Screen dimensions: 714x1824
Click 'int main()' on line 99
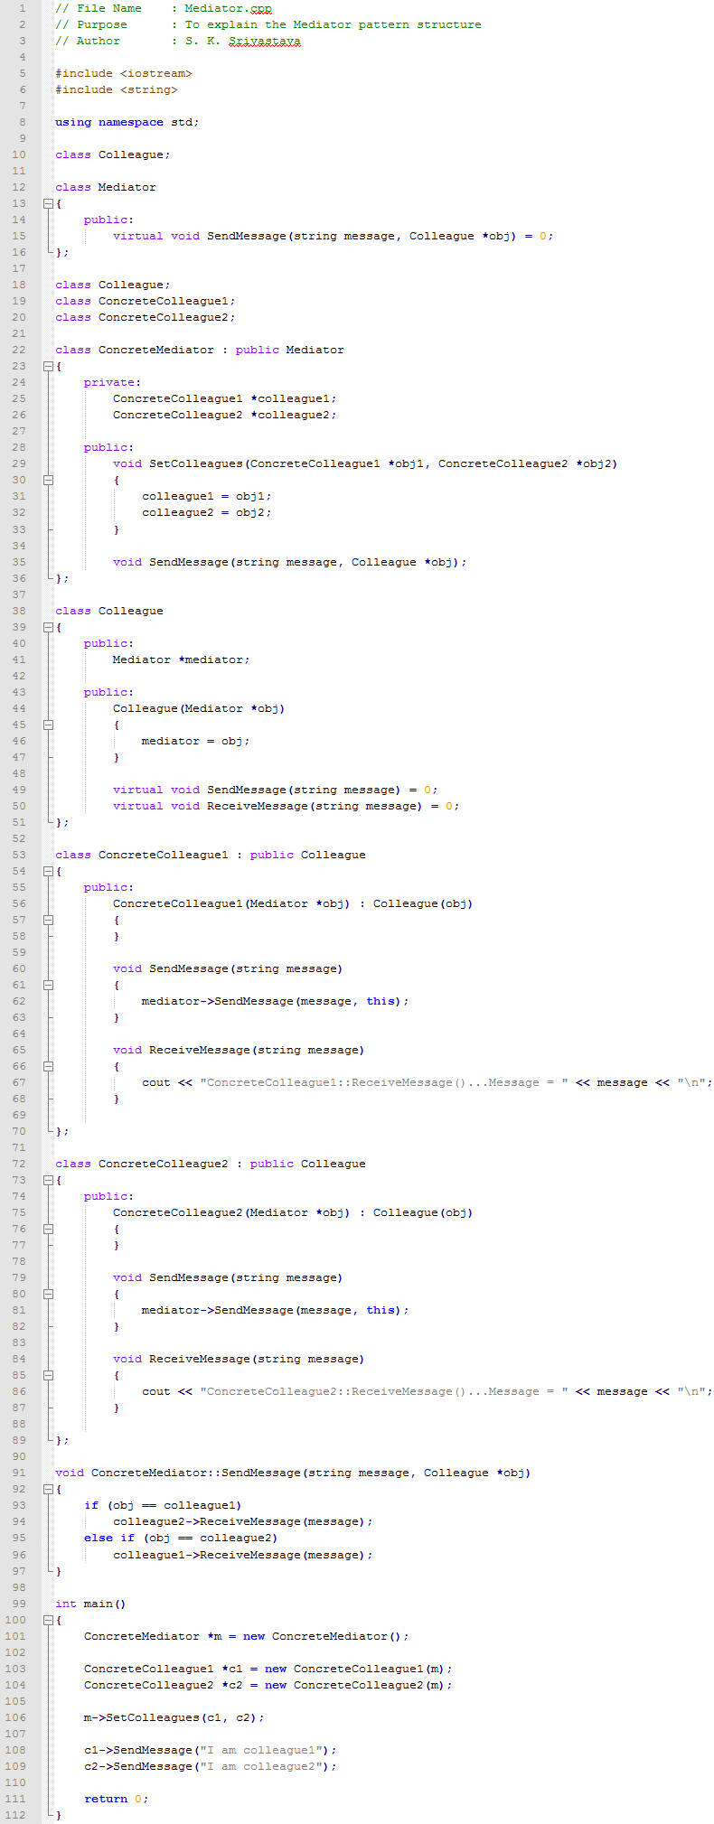[x=91, y=1604]
